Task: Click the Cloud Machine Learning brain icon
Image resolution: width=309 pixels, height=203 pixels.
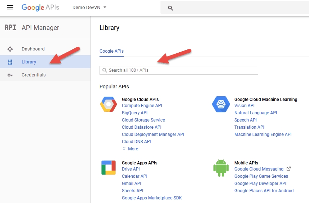Action: pyautogui.click(x=221, y=105)
